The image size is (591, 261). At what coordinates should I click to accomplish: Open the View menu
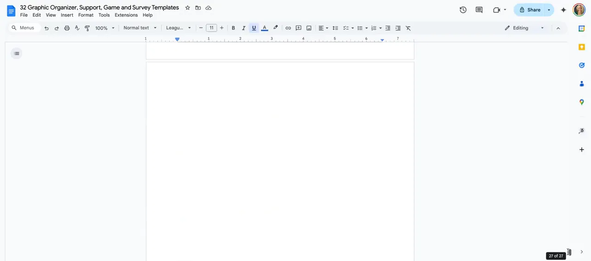51,15
